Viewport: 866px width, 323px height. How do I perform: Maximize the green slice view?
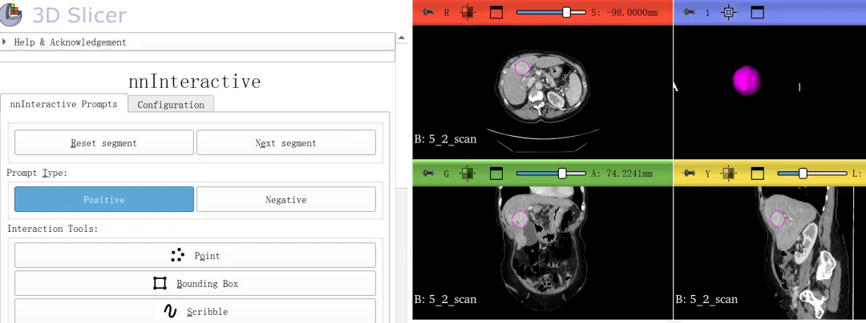pos(496,173)
